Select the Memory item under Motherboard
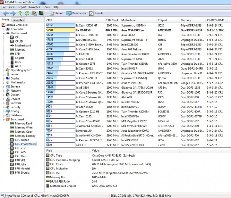This screenshot has width=231, height=198. [x=20, y=50]
